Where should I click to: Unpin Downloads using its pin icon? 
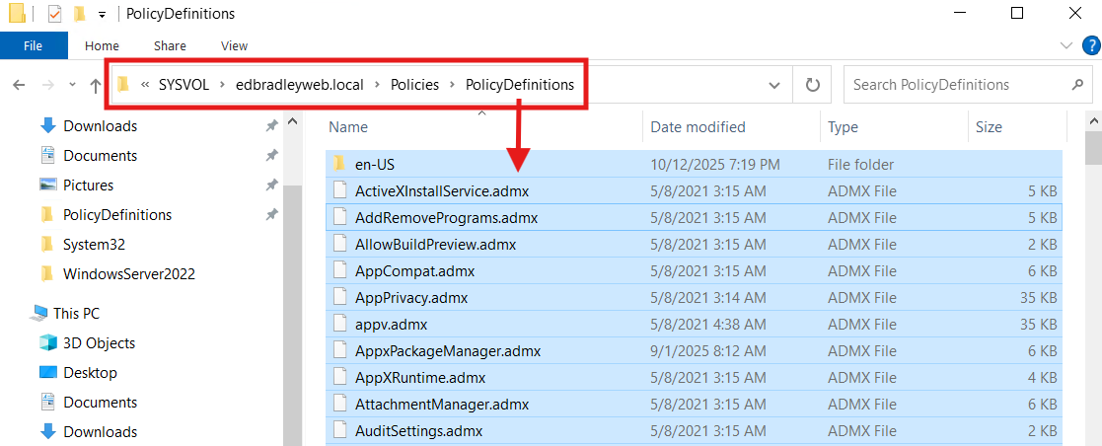pos(271,126)
